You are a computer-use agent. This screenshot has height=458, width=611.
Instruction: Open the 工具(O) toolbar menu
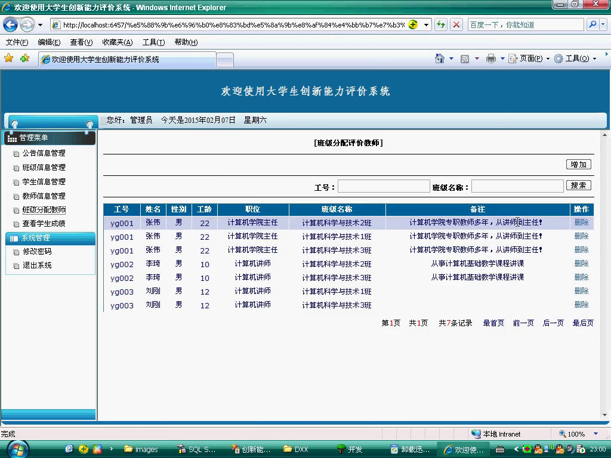point(575,59)
